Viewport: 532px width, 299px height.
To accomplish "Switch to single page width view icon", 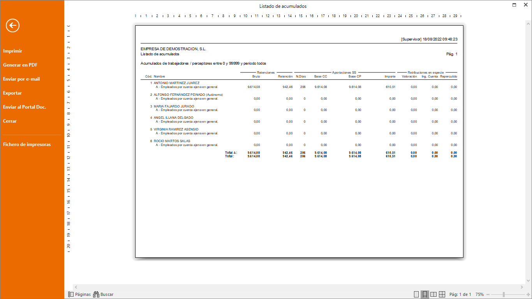I will (x=416, y=294).
